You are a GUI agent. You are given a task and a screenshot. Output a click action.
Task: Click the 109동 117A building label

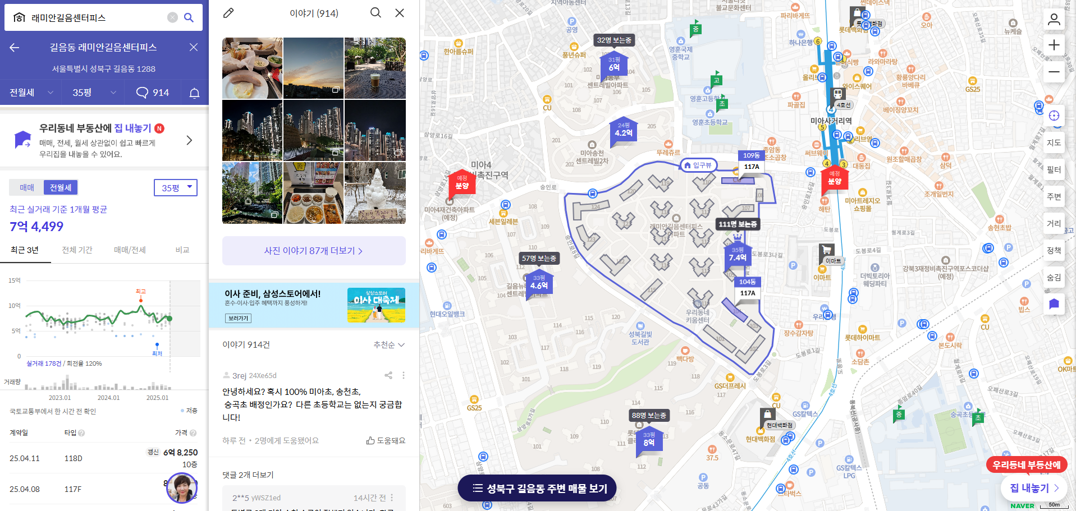(x=752, y=161)
